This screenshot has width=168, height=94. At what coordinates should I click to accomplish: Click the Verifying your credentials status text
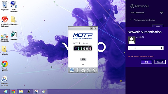(145, 20)
